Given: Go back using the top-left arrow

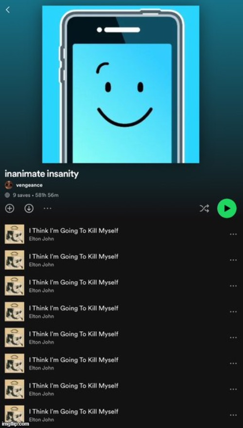Looking at the screenshot, I should pyautogui.click(x=8, y=10).
